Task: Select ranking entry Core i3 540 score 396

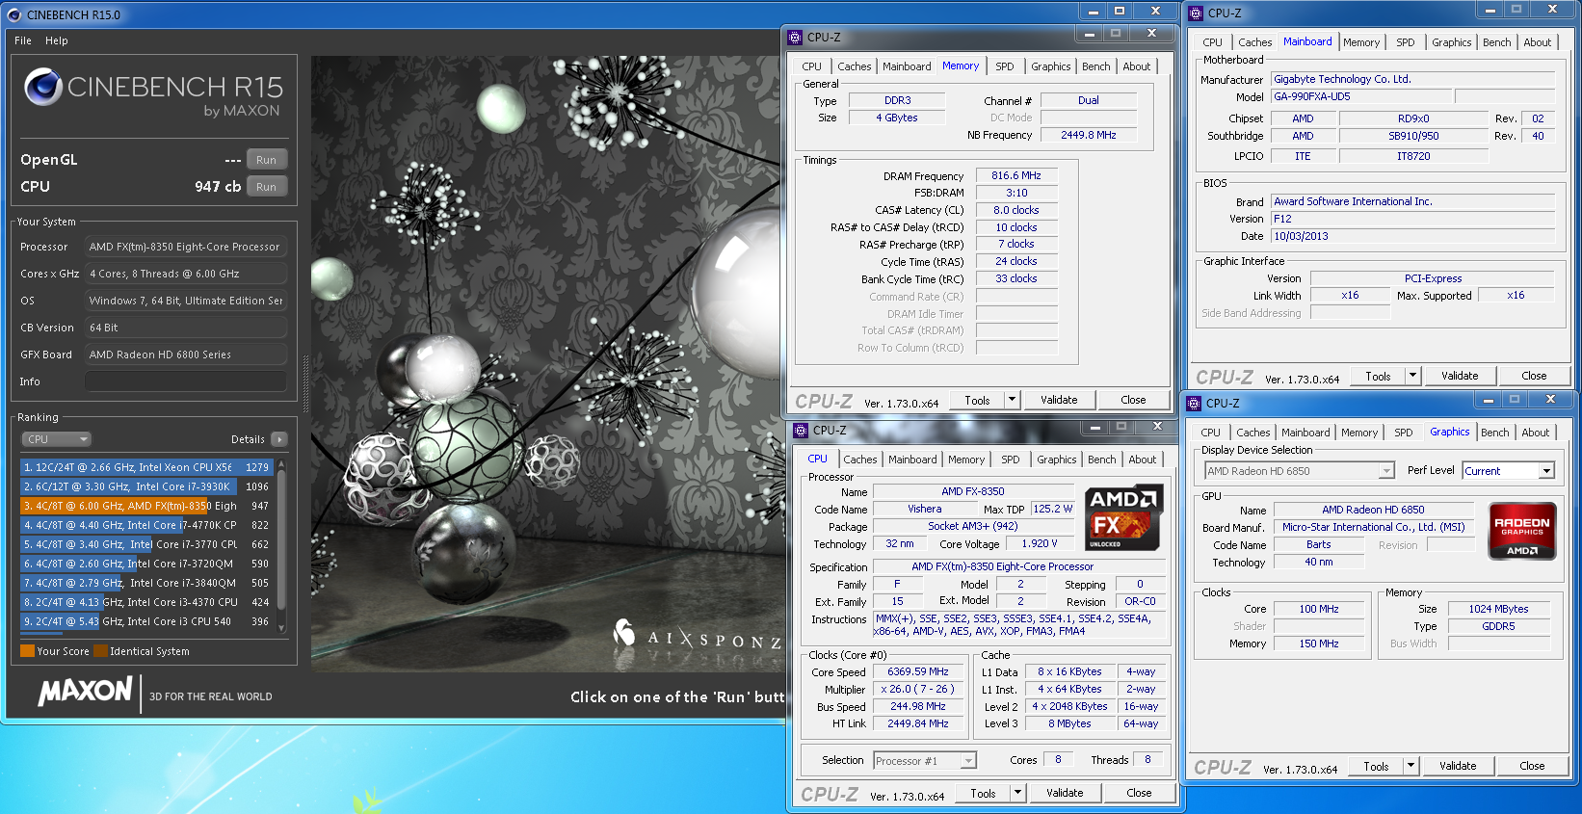Action: point(147,621)
